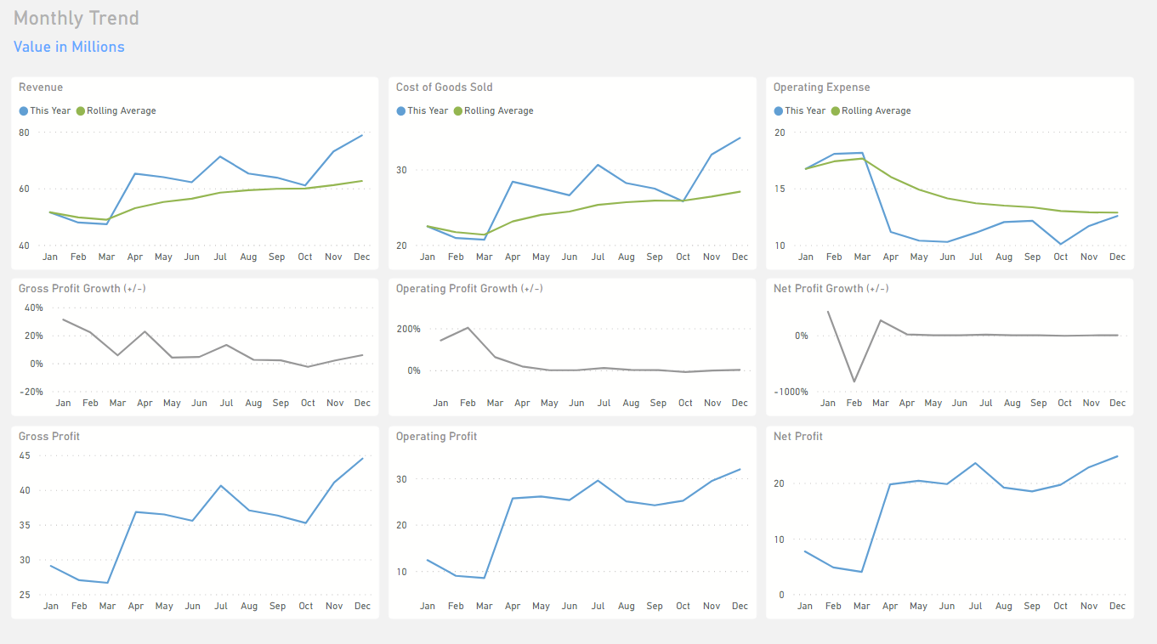The height and width of the screenshot is (644, 1157).
Task: Select Rolling Average legend label in Revenue chart
Action: tap(122, 111)
